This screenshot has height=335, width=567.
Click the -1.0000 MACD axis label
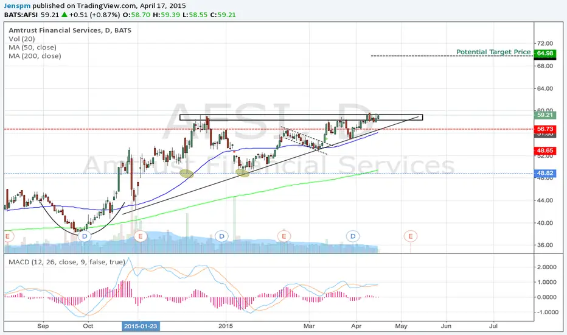coord(546,312)
